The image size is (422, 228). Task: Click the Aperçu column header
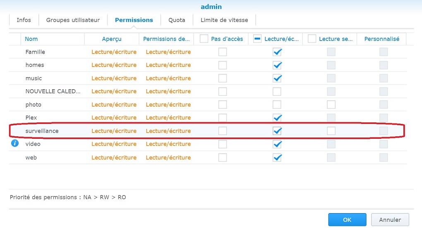[112, 39]
